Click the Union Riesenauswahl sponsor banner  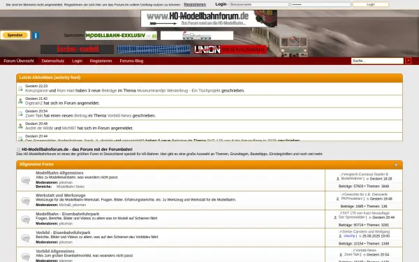[230, 50]
